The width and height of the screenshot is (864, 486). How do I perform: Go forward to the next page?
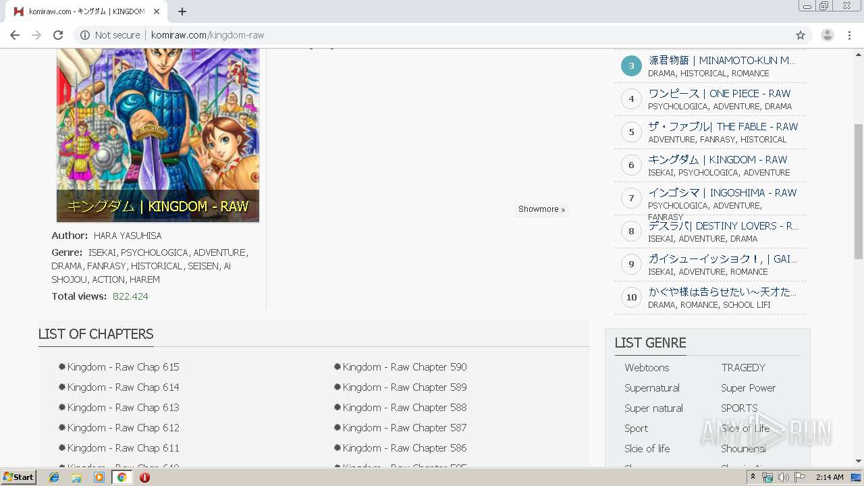click(36, 35)
